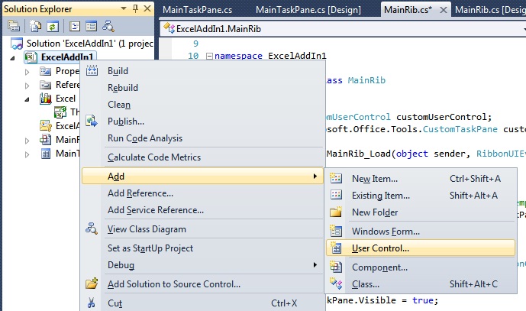Open the ExcelAddIn1.MainRib class dropdown
This screenshot has height=311, width=526.
pos(524,29)
